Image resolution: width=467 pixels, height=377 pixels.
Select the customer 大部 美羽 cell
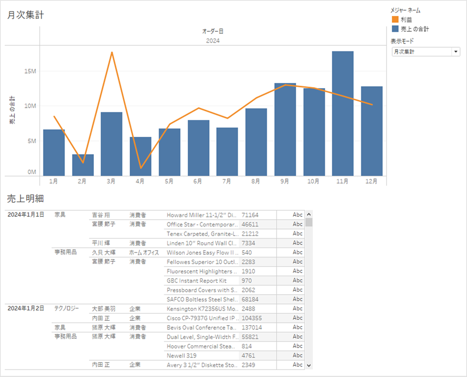click(x=104, y=309)
